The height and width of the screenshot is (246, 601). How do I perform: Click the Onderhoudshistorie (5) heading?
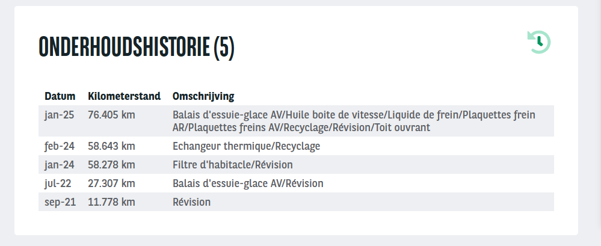(136, 47)
